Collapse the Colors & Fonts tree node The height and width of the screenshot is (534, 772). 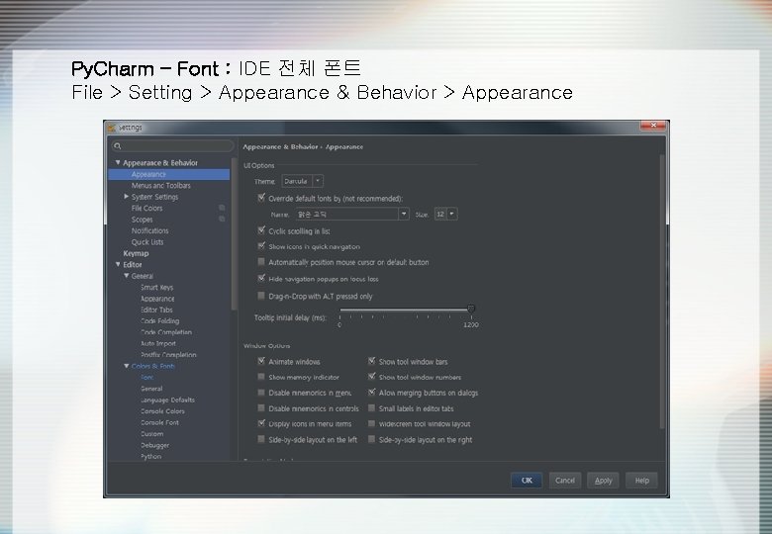(x=126, y=366)
